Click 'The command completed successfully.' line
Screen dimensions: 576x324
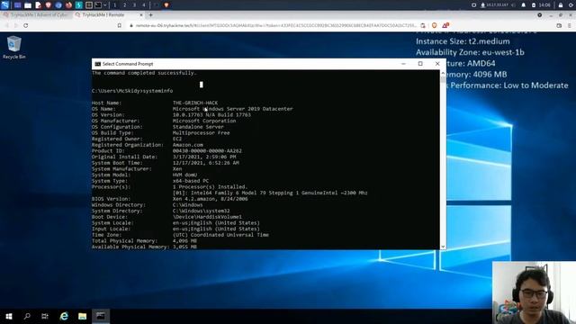click(144, 73)
